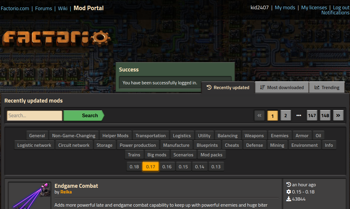Open Mod Portal home link
Viewport: 350px width, 209px height.
[89, 8]
